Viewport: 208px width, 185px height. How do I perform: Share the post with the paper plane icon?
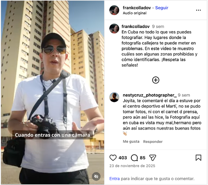(x=153, y=158)
